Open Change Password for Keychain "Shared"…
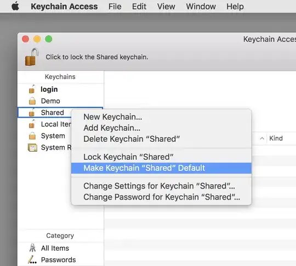 162,197
